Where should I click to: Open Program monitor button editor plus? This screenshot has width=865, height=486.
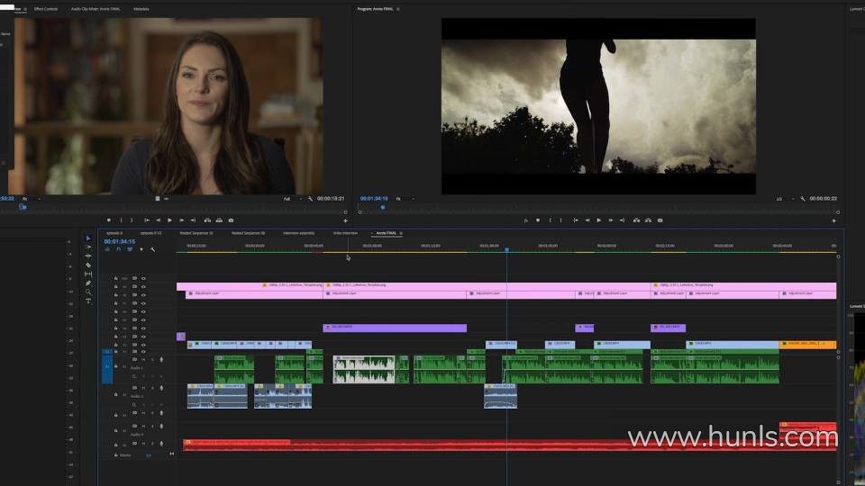coord(833,221)
